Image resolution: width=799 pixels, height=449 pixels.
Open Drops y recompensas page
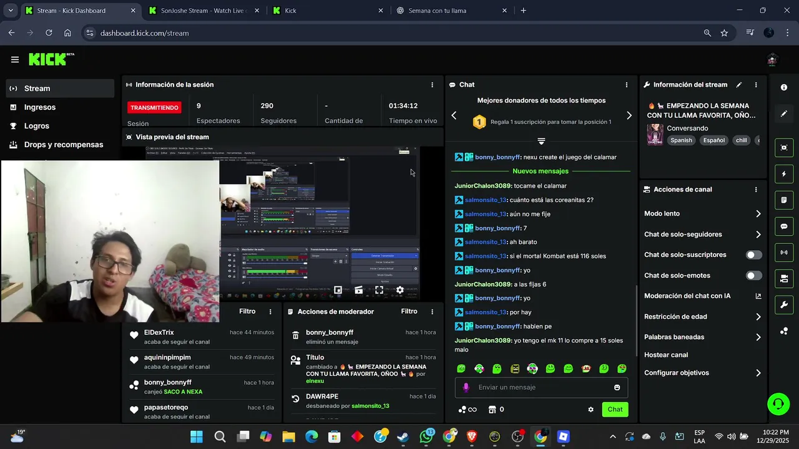click(x=60, y=145)
